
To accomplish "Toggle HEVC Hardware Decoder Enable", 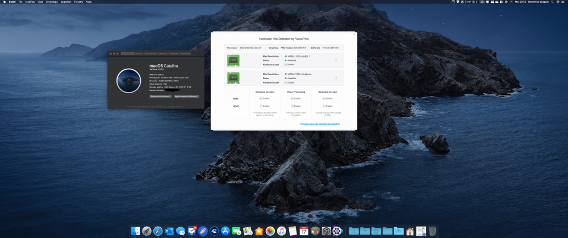I will 261,106.
